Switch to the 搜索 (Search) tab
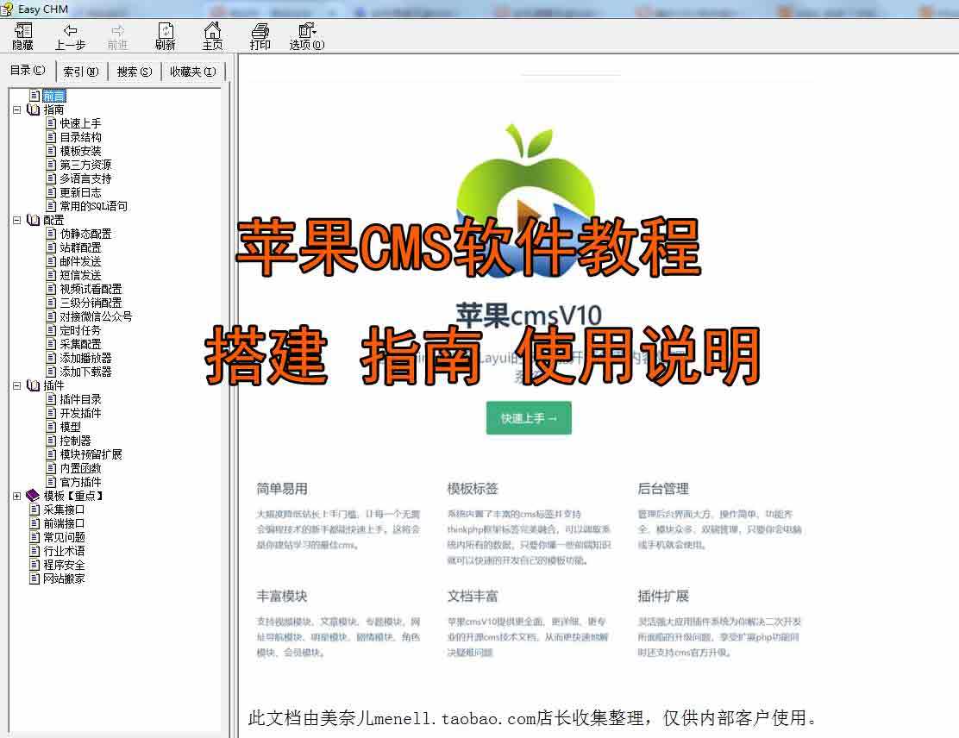Image resolution: width=959 pixels, height=738 pixels. point(134,72)
